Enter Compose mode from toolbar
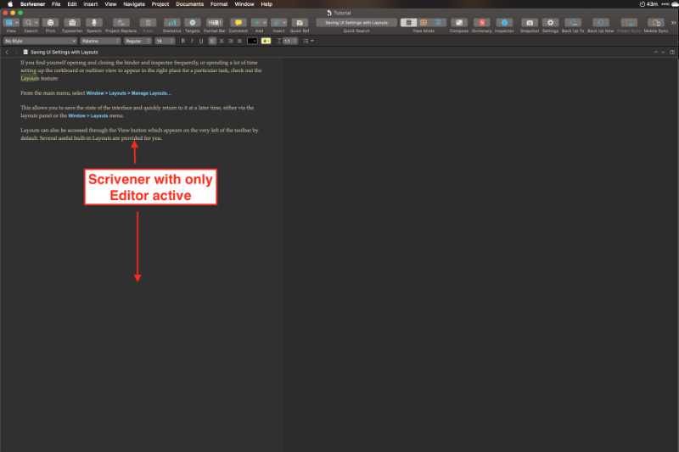 tap(459, 23)
